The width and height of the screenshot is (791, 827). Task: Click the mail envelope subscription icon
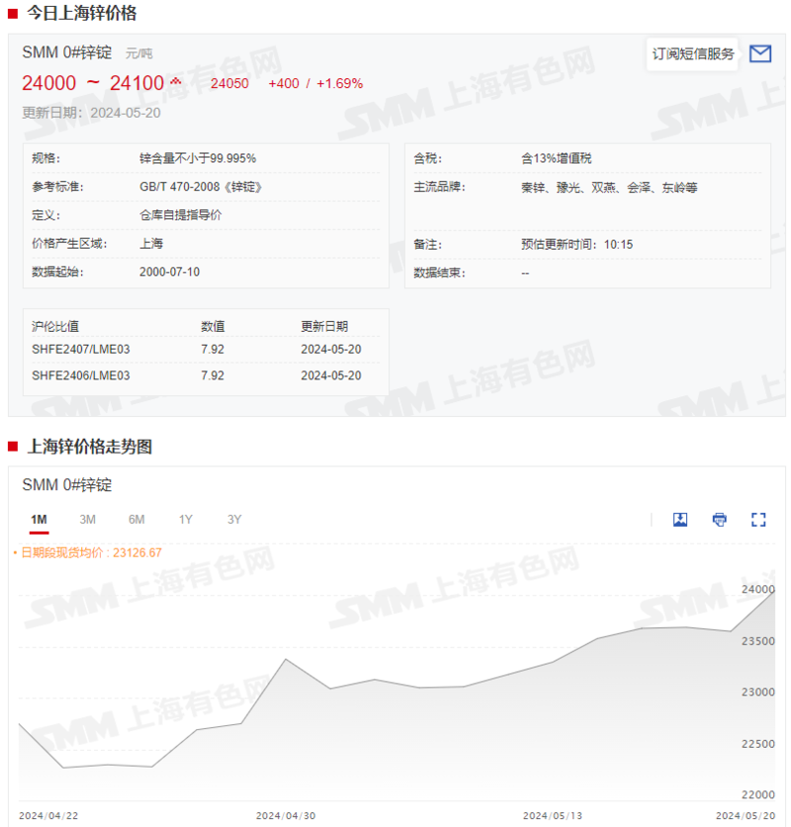coord(760,53)
